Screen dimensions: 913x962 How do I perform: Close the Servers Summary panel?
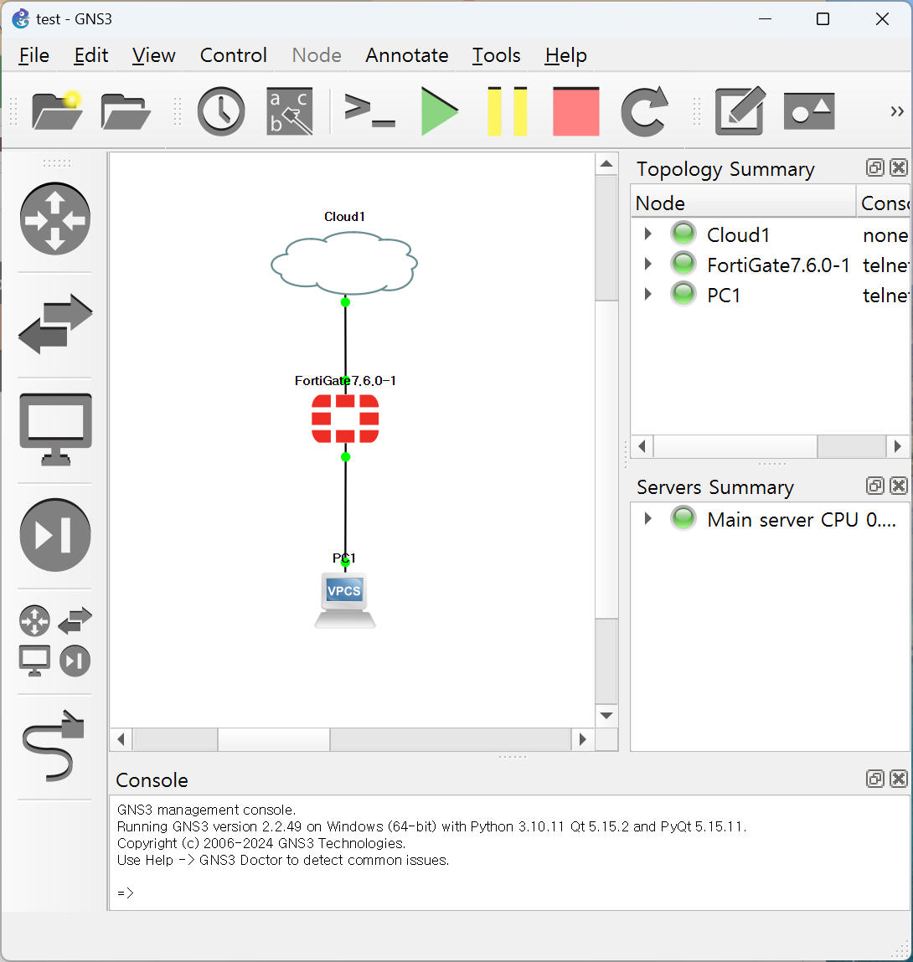(898, 486)
